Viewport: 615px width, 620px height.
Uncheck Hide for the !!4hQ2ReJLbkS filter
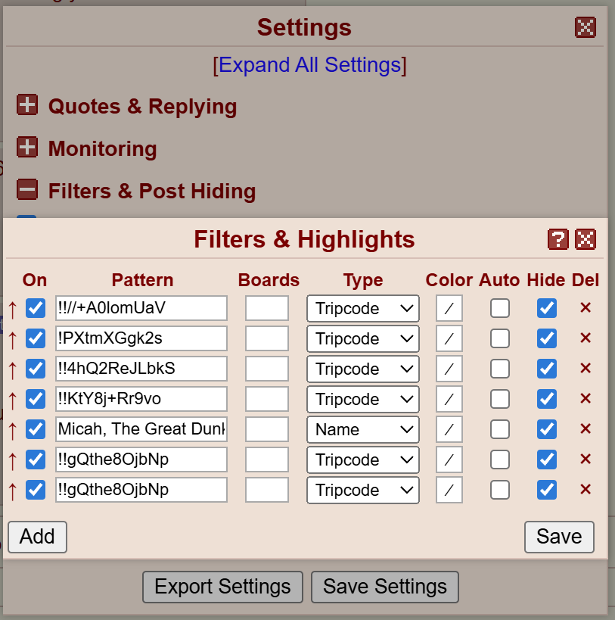click(547, 369)
